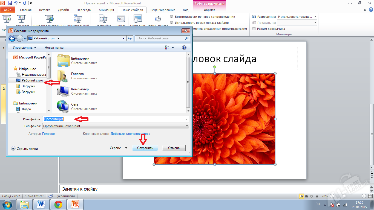374x210 pixels.
Task: Click the Rehearse Timings icon
Action: click(x=137, y=19)
